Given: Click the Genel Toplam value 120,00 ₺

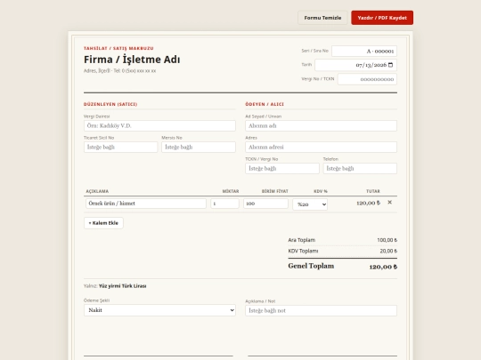Looking at the screenshot, I should pos(383,267).
